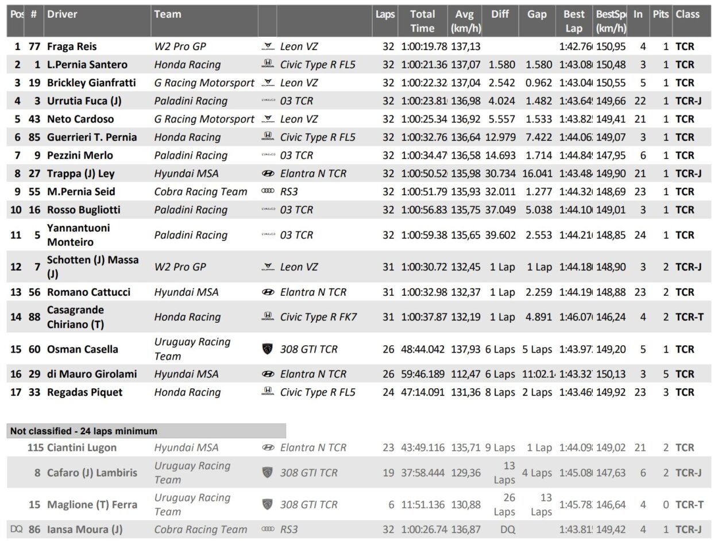718x541 pixels.
Task: Click the Honda logo beside Civic Type R FK7
Action: click(x=268, y=316)
